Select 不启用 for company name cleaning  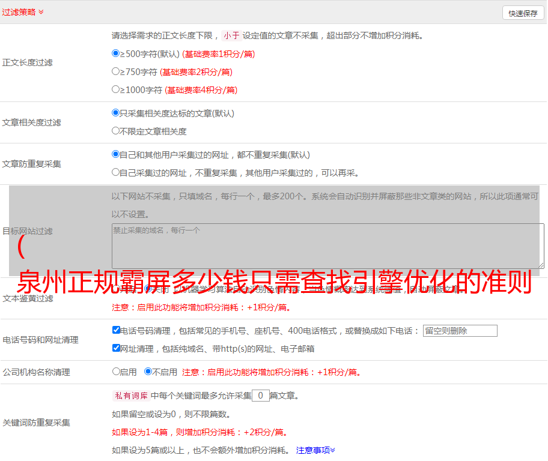pyautogui.click(x=148, y=372)
